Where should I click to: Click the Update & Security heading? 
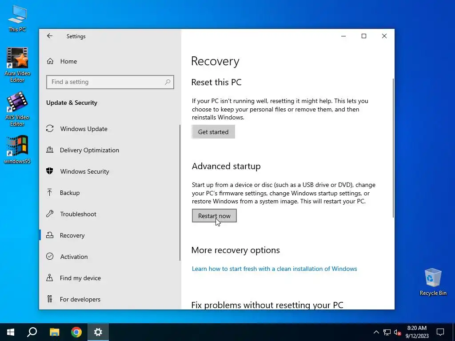tap(72, 103)
